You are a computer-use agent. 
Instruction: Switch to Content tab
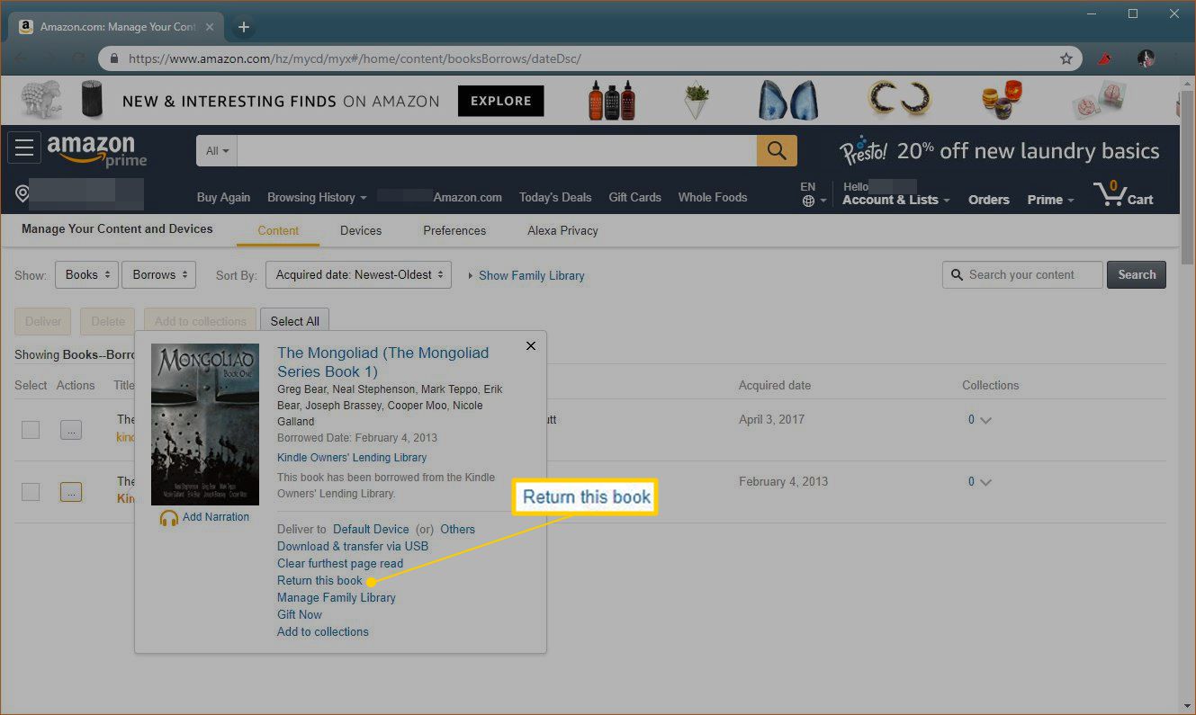(x=278, y=231)
